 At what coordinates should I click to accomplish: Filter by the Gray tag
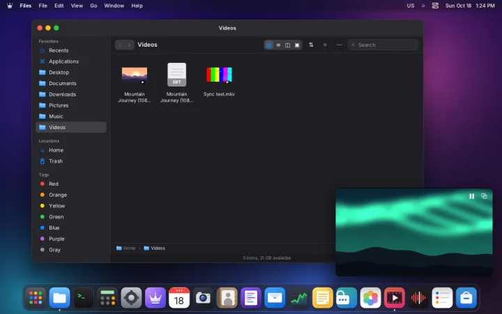[x=70, y=250]
